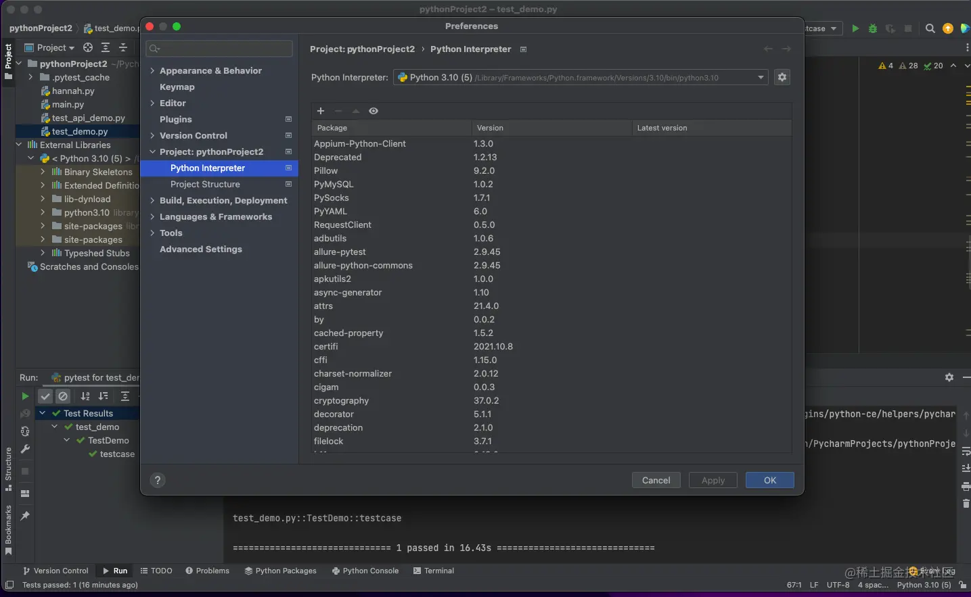
Task: Click the toggle auto-test icon in Run panel
Action: tap(25, 431)
